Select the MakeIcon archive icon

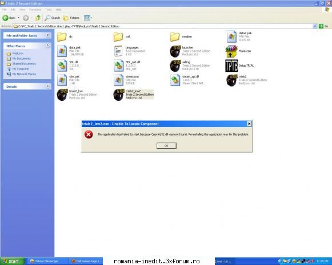pos(231,51)
